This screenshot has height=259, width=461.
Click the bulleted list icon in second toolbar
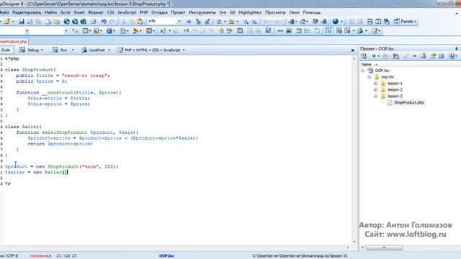point(307,31)
